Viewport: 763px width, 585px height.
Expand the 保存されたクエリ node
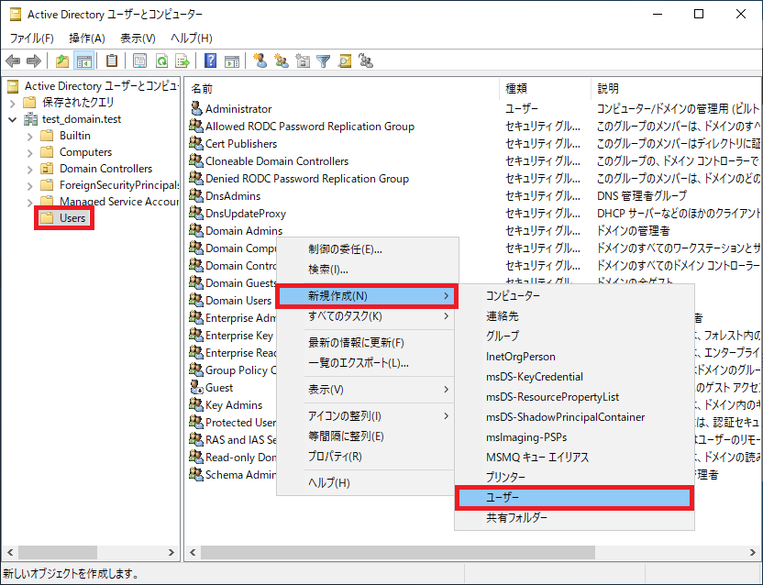pos(13,104)
